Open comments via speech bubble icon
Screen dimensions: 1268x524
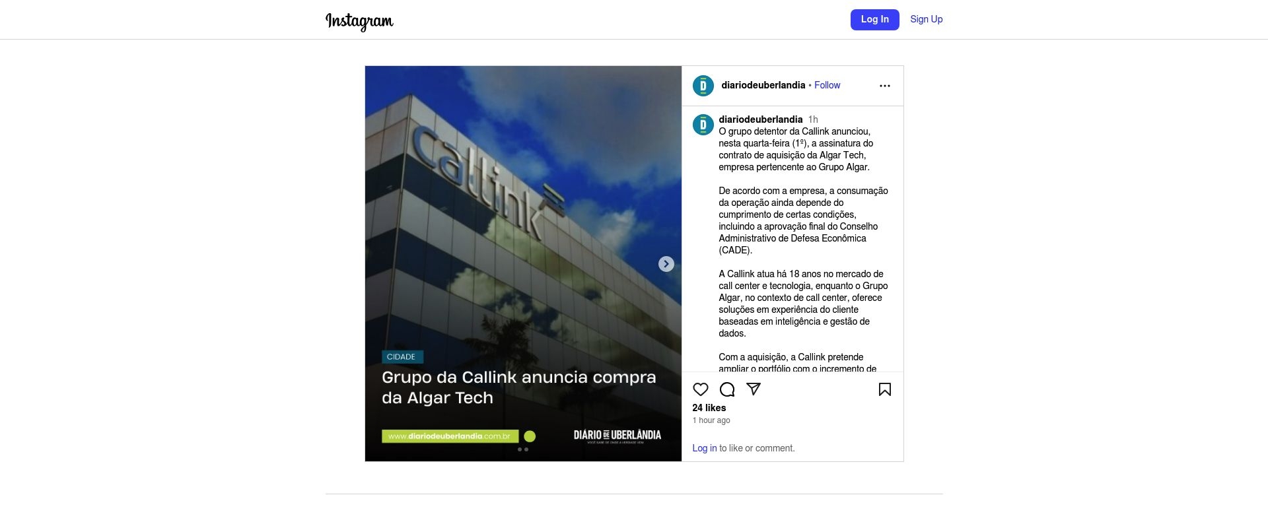pyautogui.click(x=727, y=389)
